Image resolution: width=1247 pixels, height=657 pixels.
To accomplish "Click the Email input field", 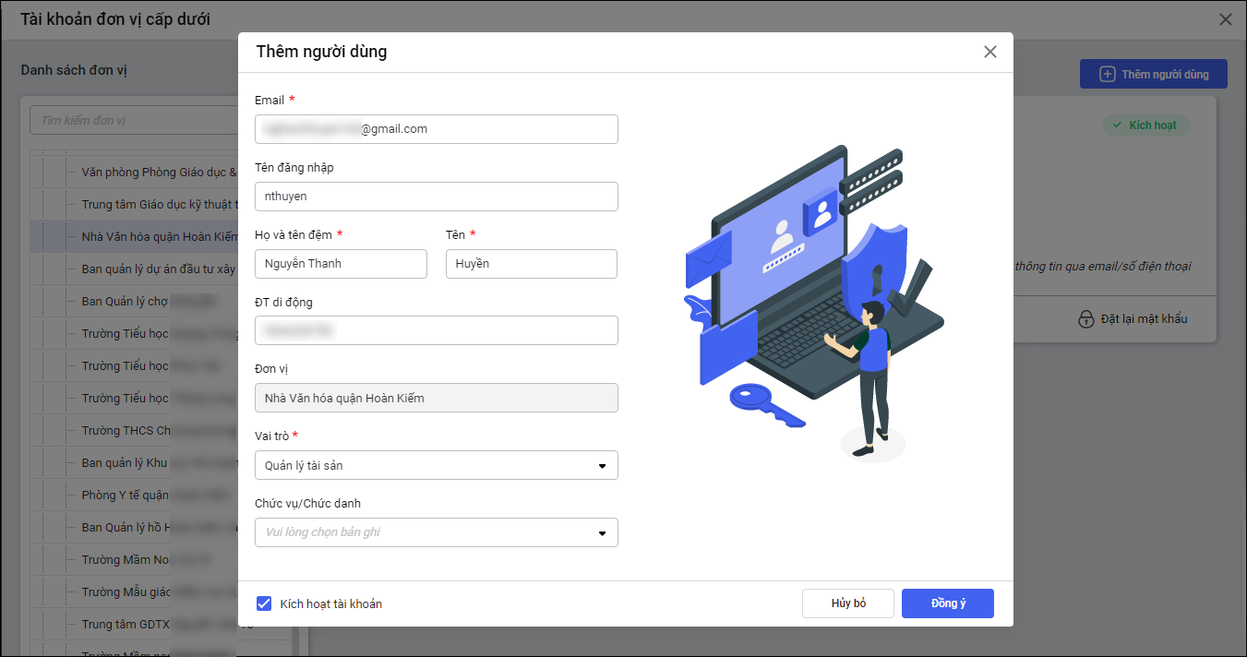I will pyautogui.click(x=437, y=129).
